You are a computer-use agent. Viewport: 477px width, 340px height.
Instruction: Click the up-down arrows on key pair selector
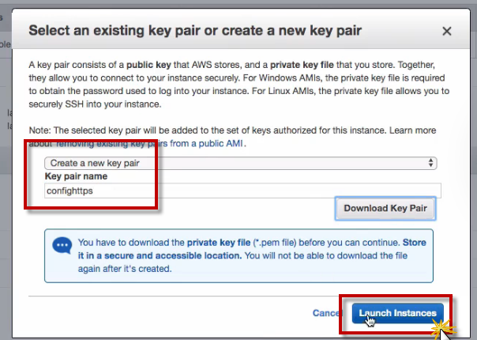(430, 163)
